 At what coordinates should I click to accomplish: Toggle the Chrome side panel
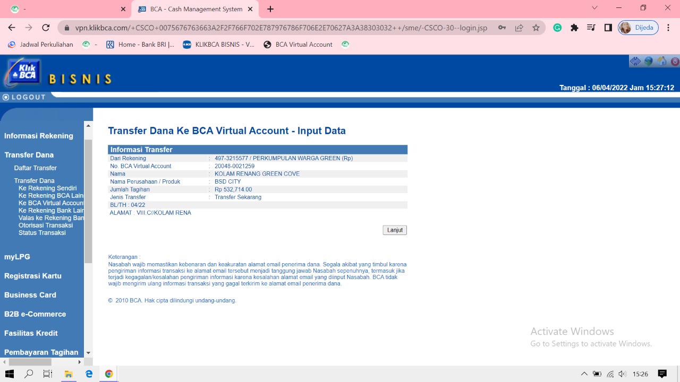[x=608, y=28]
